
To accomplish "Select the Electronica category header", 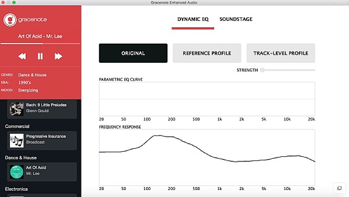I will pyautogui.click(x=16, y=189).
